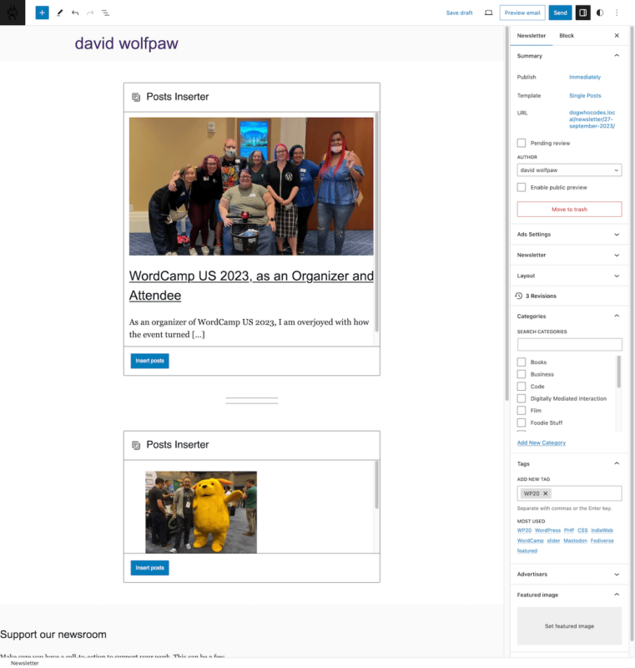Image resolution: width=635 pixels, height=668 pixels.
Task: Tick the Code category
Action: (522, 387)
